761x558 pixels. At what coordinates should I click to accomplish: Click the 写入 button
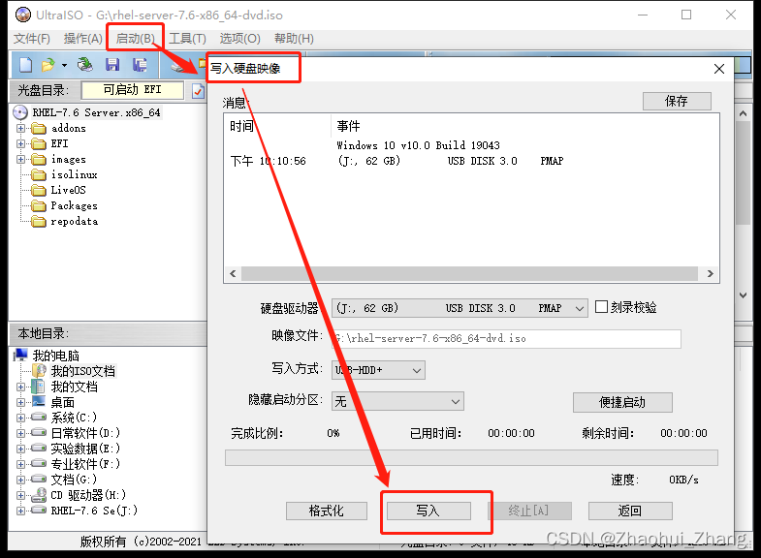click(428, 511)
